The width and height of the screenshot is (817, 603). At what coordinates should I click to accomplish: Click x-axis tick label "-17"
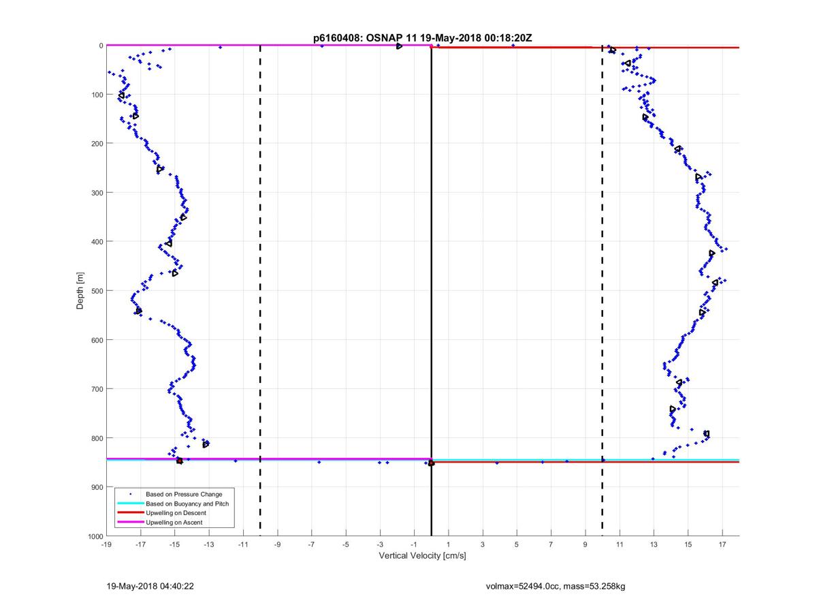click(x=140, y=544)
